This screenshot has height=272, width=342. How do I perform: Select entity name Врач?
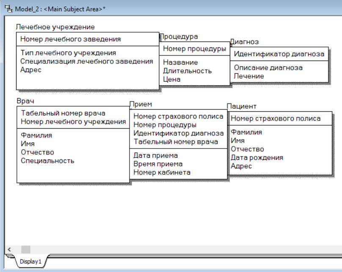(x=25, y=101)
